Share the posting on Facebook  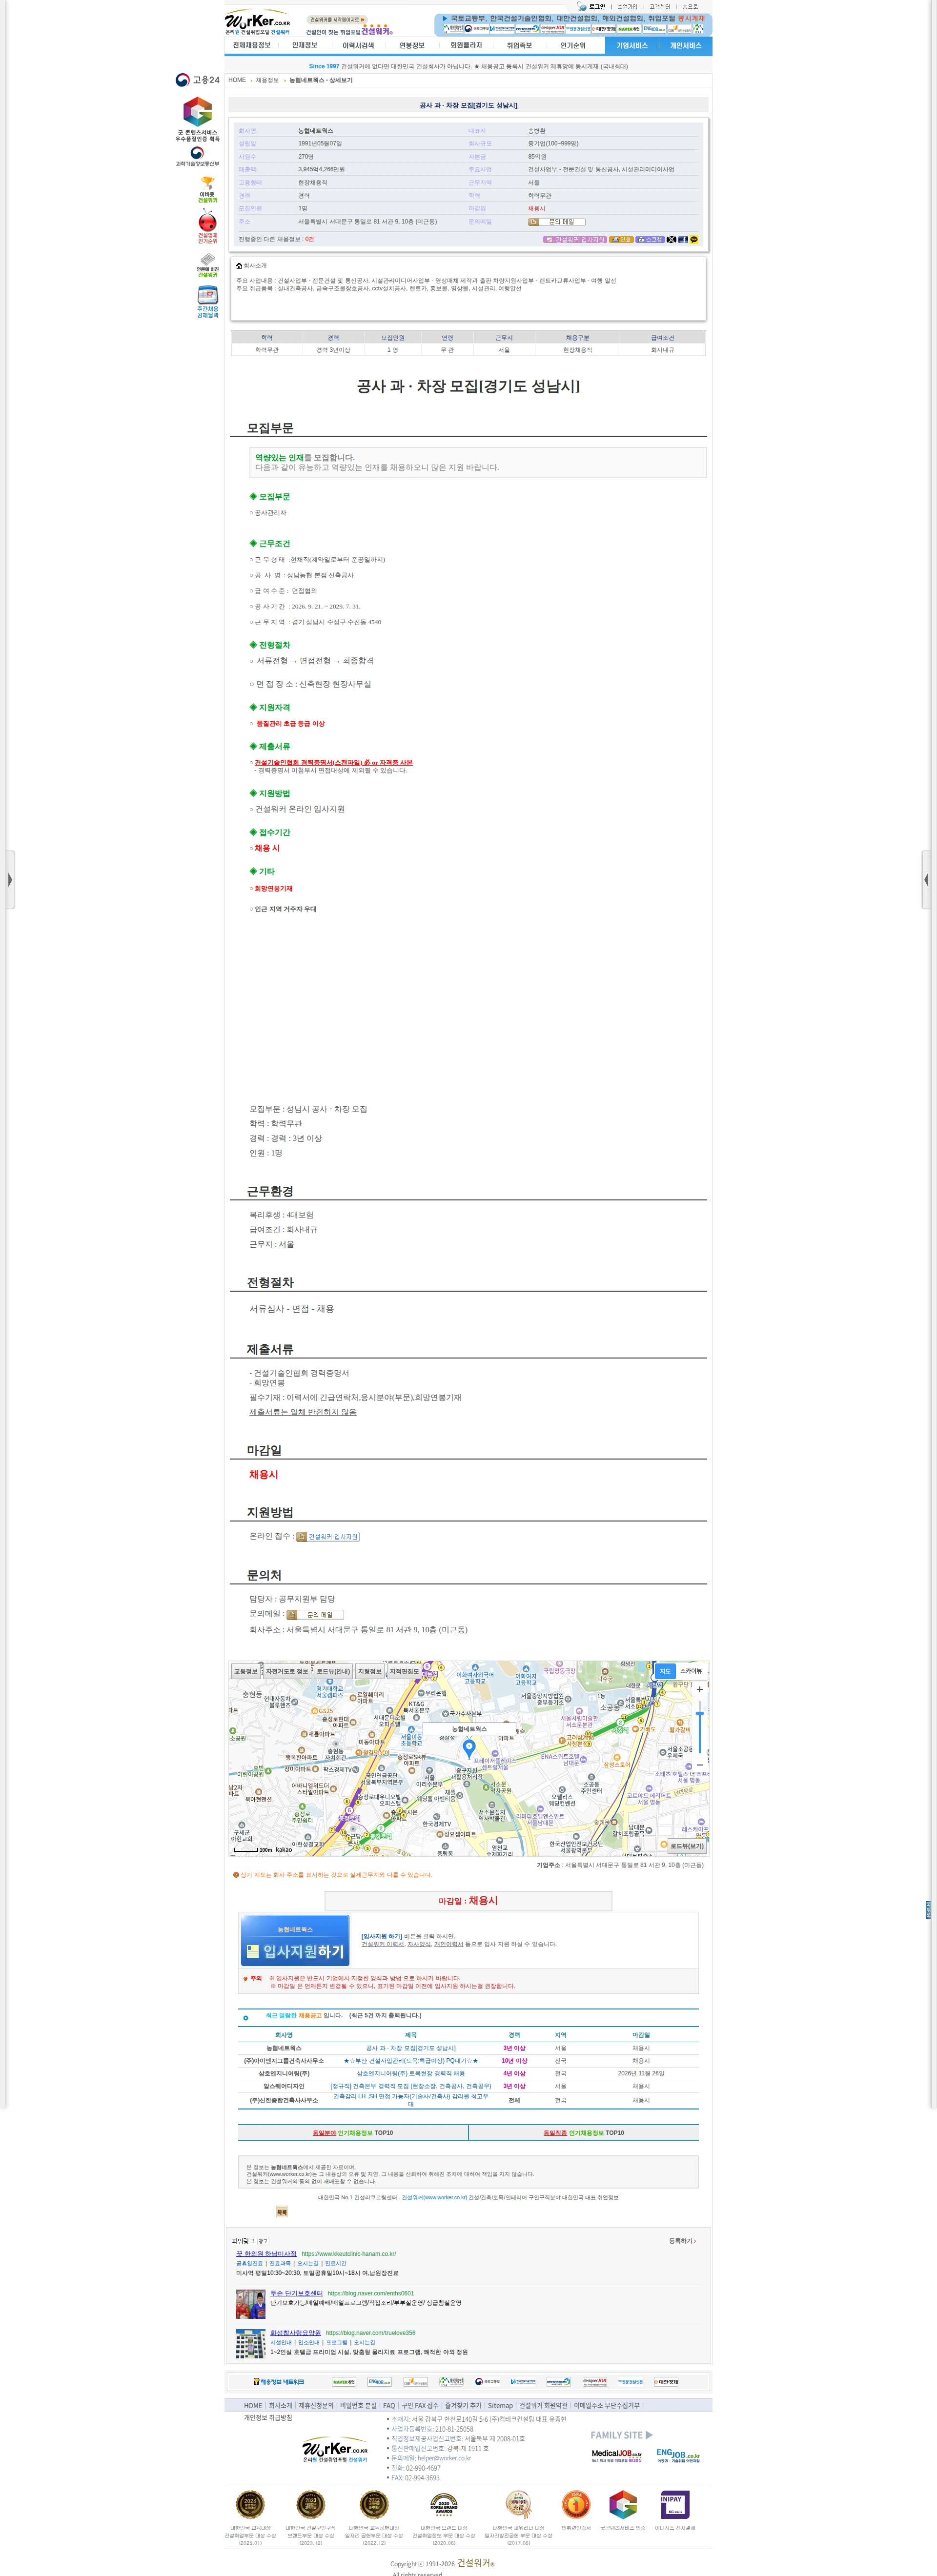683,239
